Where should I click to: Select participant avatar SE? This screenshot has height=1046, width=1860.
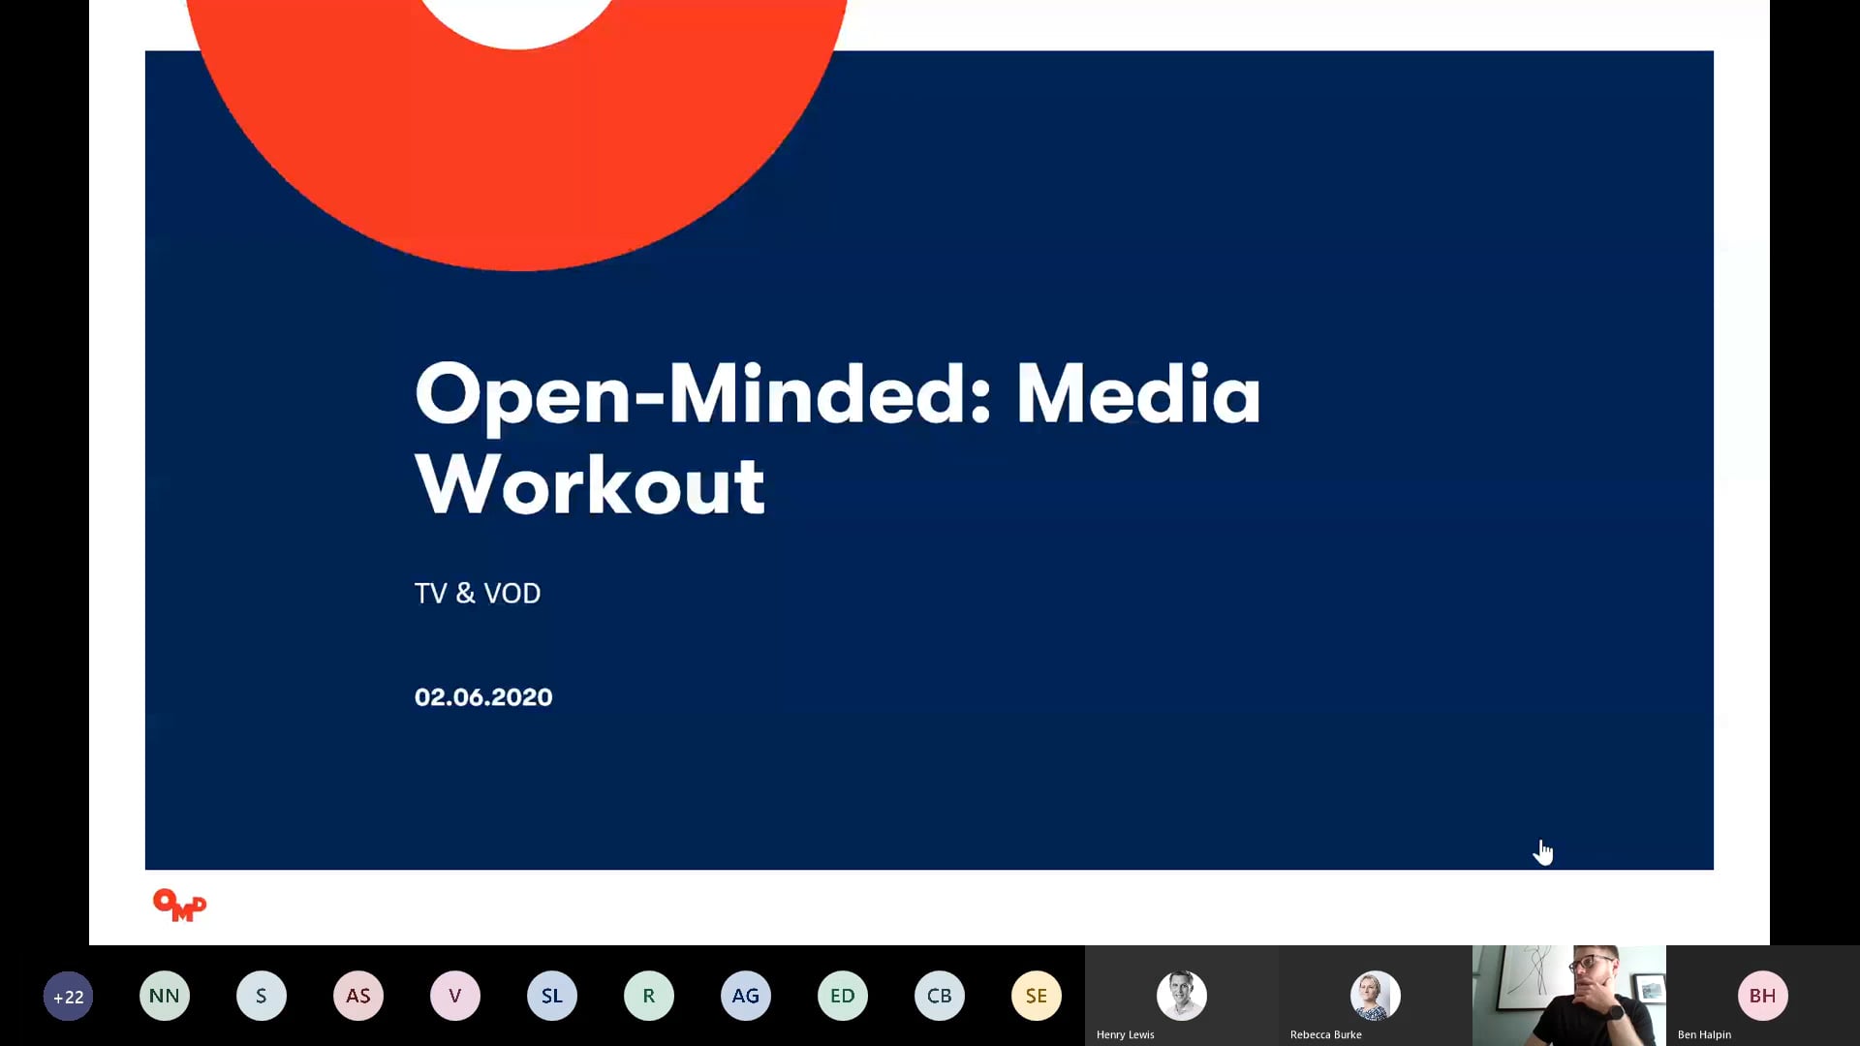pyautogui.click(x=1036, y=996)
